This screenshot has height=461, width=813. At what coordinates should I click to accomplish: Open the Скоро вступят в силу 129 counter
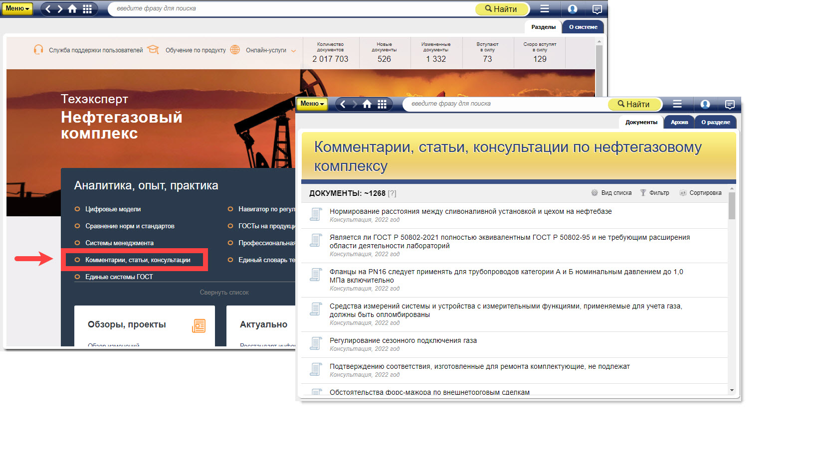540,53
